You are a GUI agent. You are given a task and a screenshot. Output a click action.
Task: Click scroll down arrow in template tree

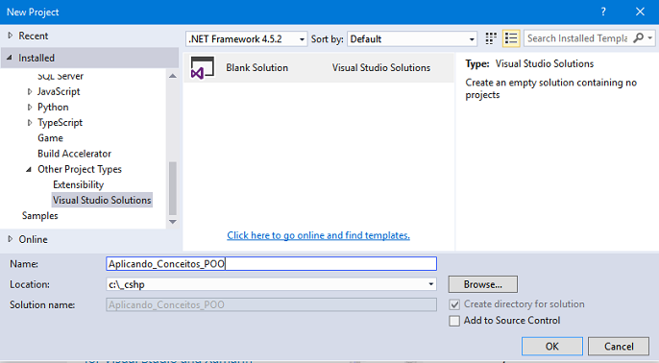pos(172,222)
